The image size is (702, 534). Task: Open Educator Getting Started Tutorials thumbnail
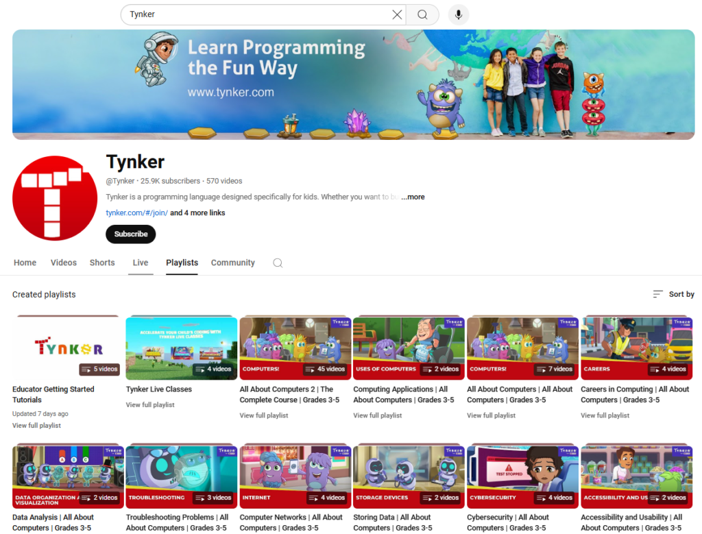[66, 348]
